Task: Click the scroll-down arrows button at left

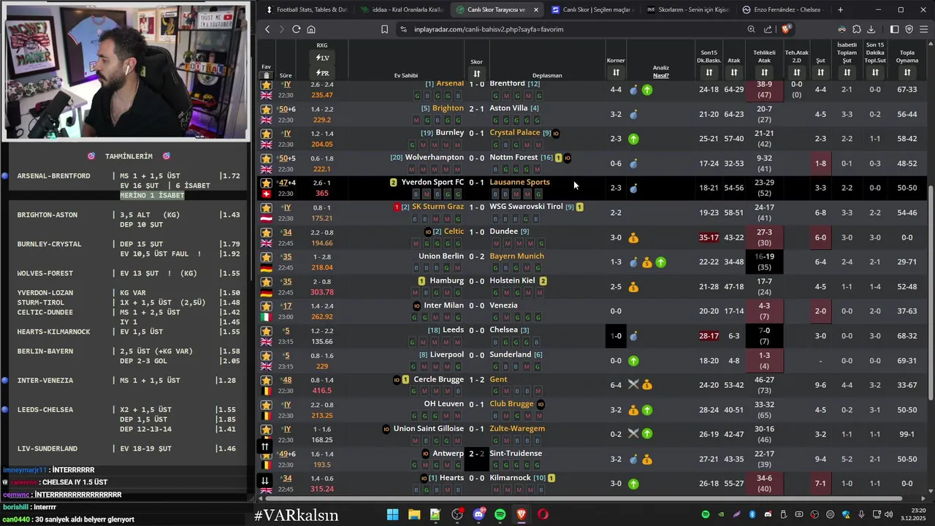Action: [265, 480]
